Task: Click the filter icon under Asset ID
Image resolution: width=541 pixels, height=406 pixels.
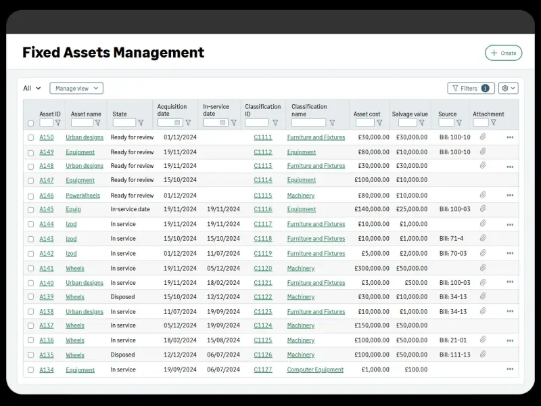Action: coord(58,123)
